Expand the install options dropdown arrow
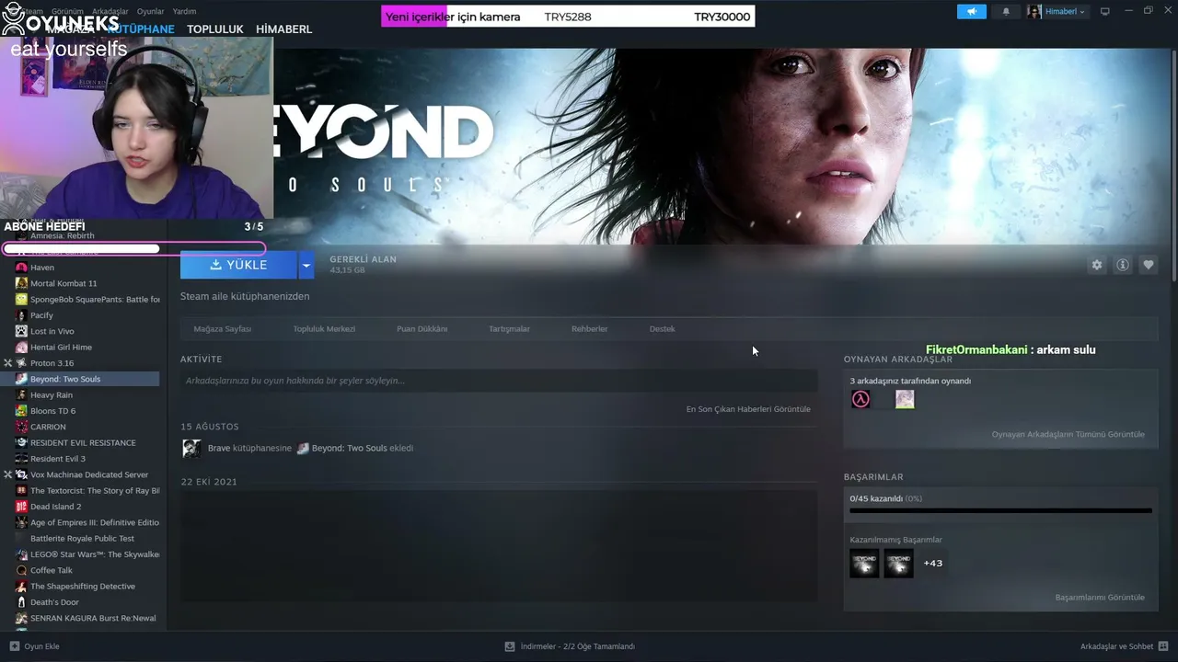Viewport: 1178px width, 662px height. click(x=306, y=265)
